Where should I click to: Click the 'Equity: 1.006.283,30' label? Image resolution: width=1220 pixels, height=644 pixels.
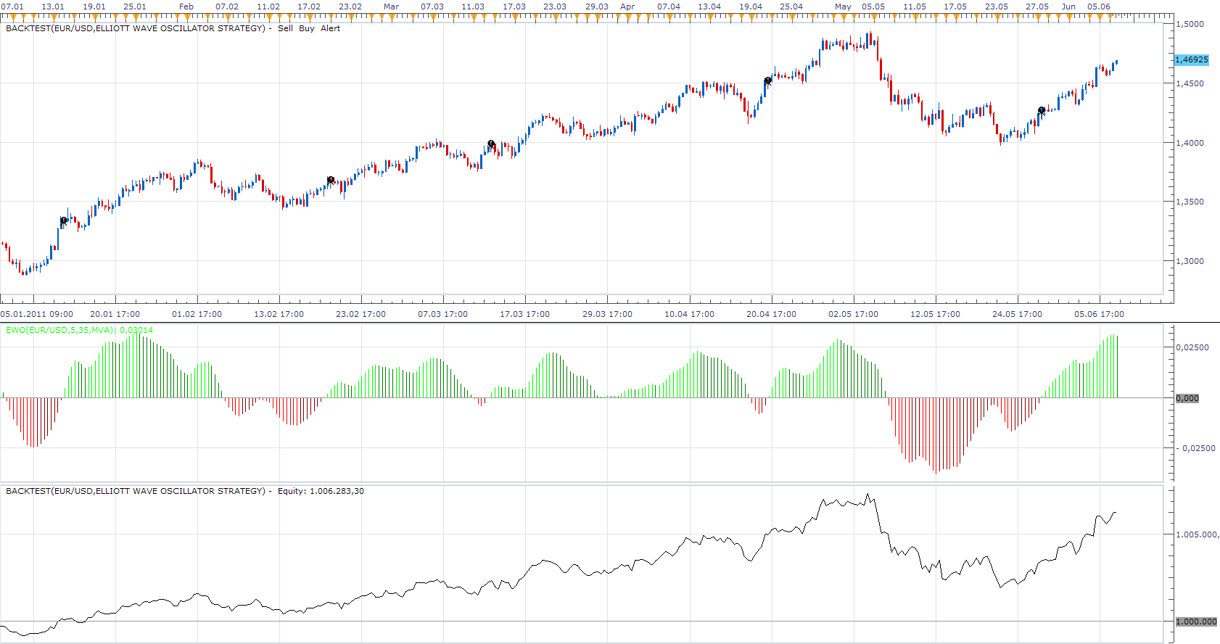pyautogui.click(x=321, y=491)
